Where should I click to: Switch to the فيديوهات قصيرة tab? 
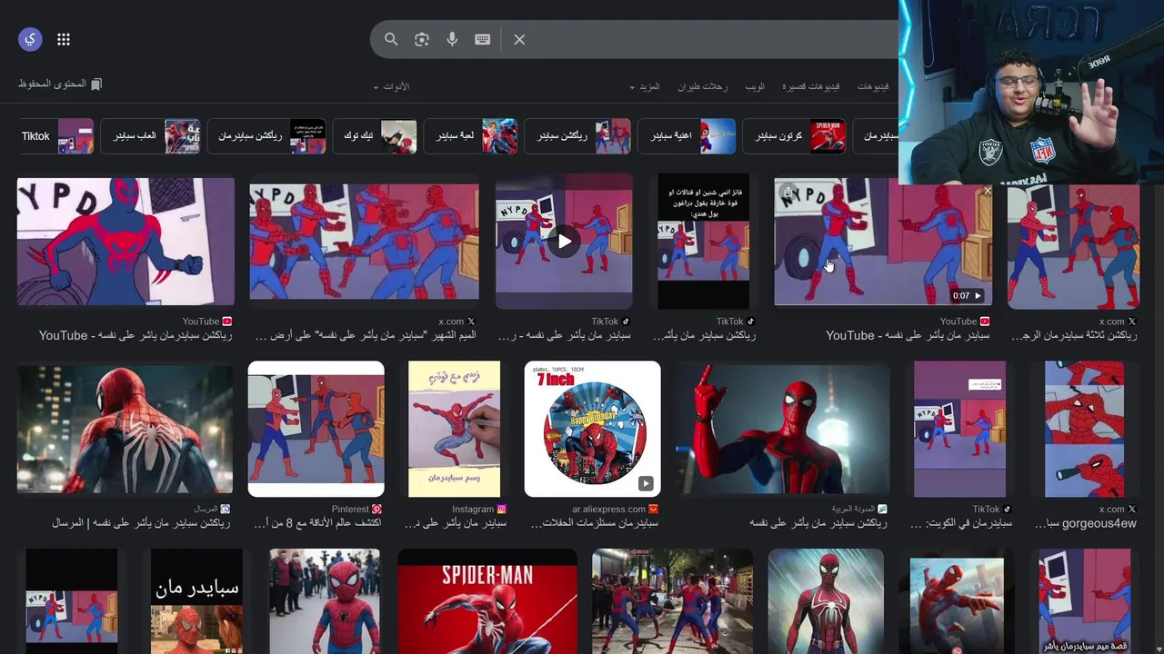(x=811, y=86)
